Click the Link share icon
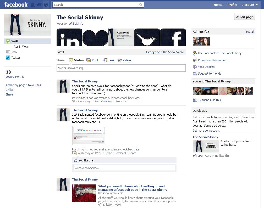 105,60
